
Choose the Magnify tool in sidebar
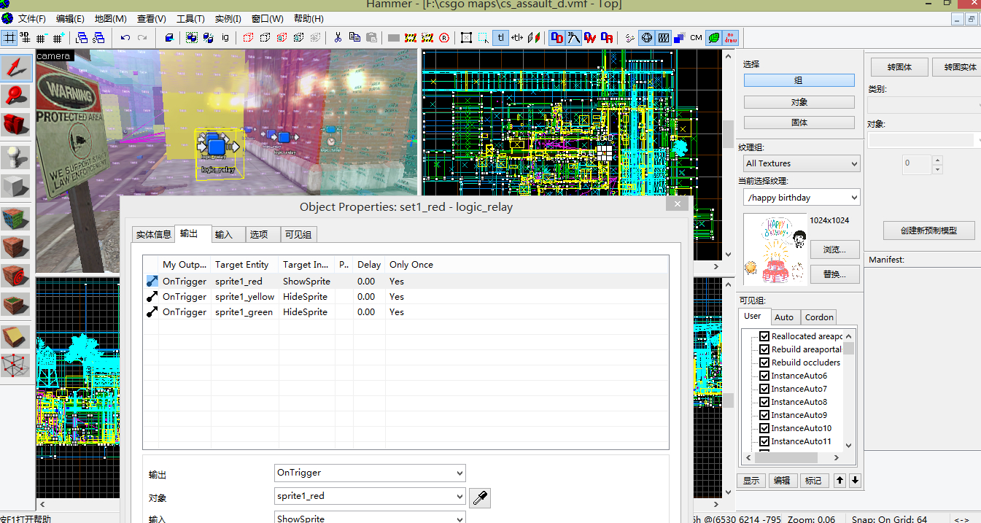click(16, 96)
